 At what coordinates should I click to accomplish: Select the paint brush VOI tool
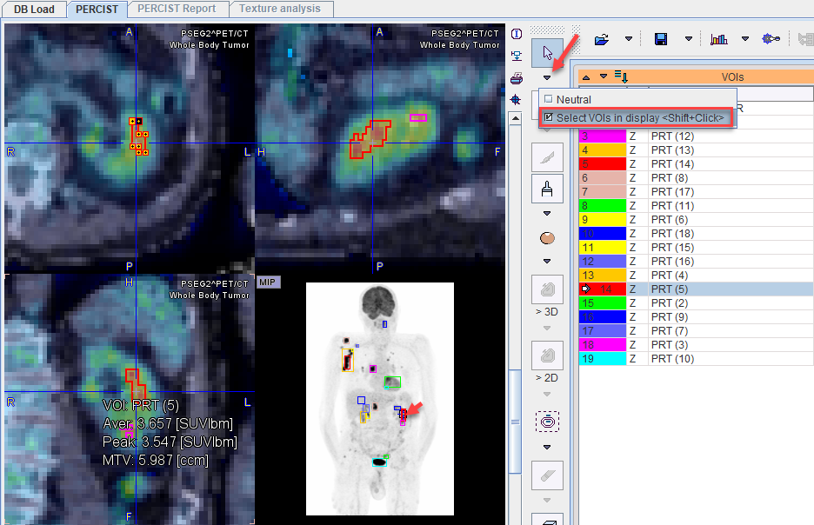[547, 189]
